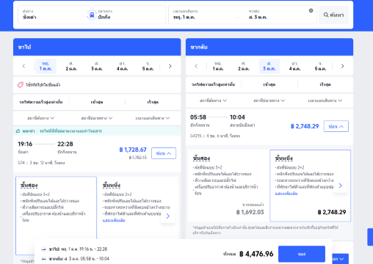Click the return train price ฿2,748.29 beside 10:04
Image resolution: width=373 pixels, height=264 pixels.
tap(305, 126)
